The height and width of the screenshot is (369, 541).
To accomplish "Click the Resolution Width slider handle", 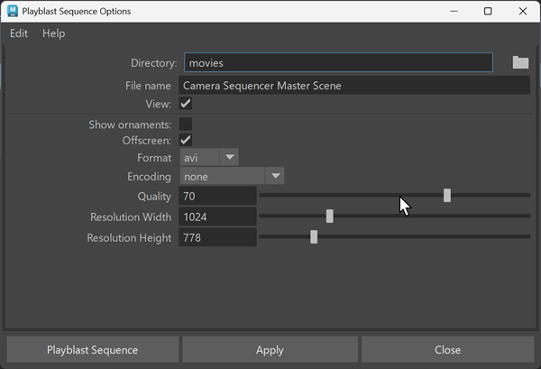I will tap(330, 217).
